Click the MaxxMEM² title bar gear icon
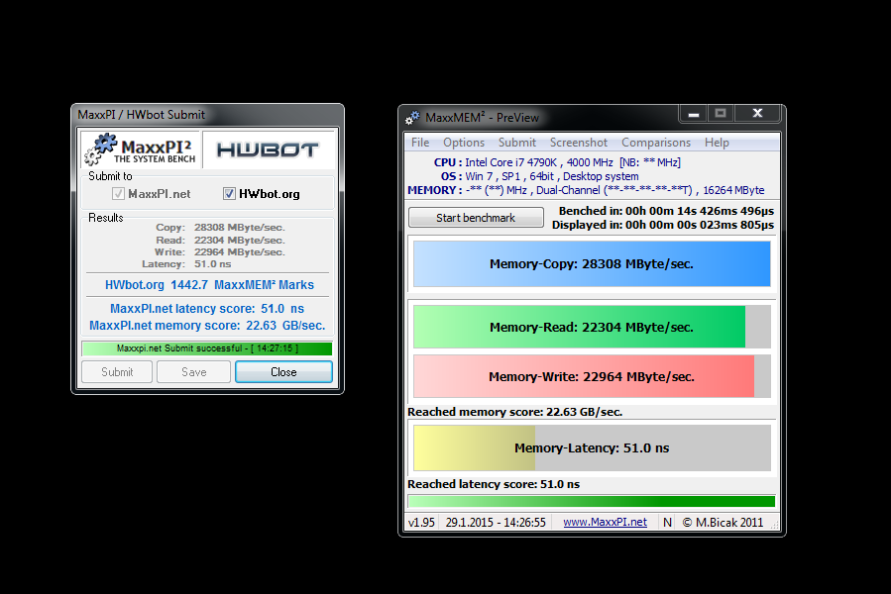 412,118
